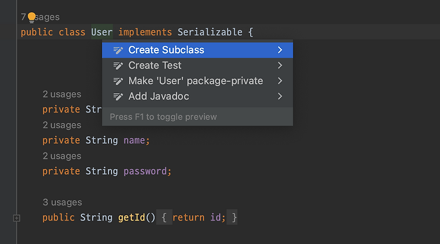Select the Create Subclass menu entry
440x244 pixels.
[166, 50]
